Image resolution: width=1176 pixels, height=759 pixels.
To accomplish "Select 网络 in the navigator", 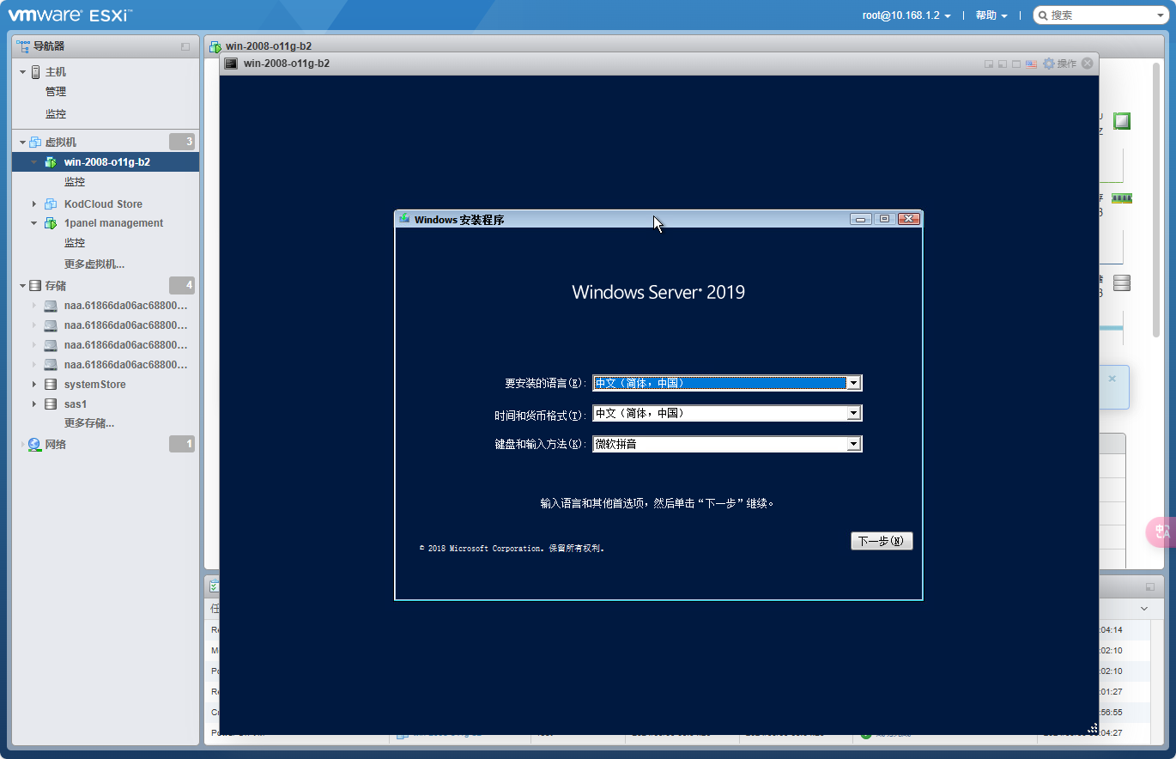I will click(56, 445).
